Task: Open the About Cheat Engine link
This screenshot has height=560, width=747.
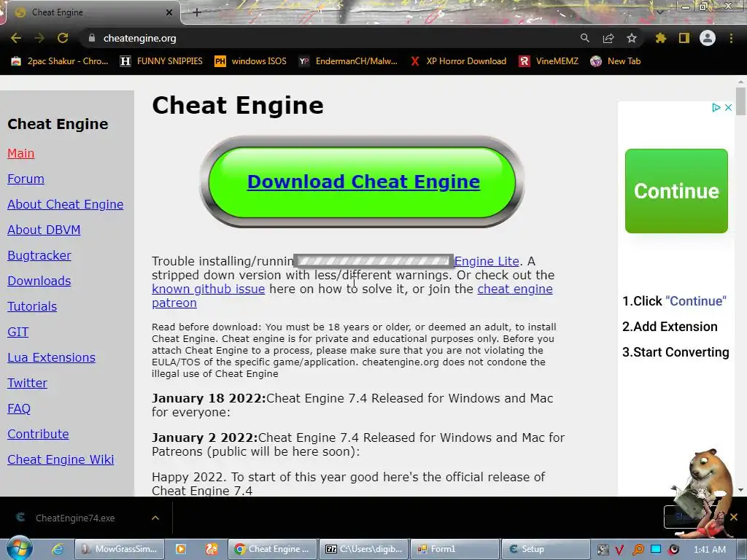Action: tap(65, 204)
